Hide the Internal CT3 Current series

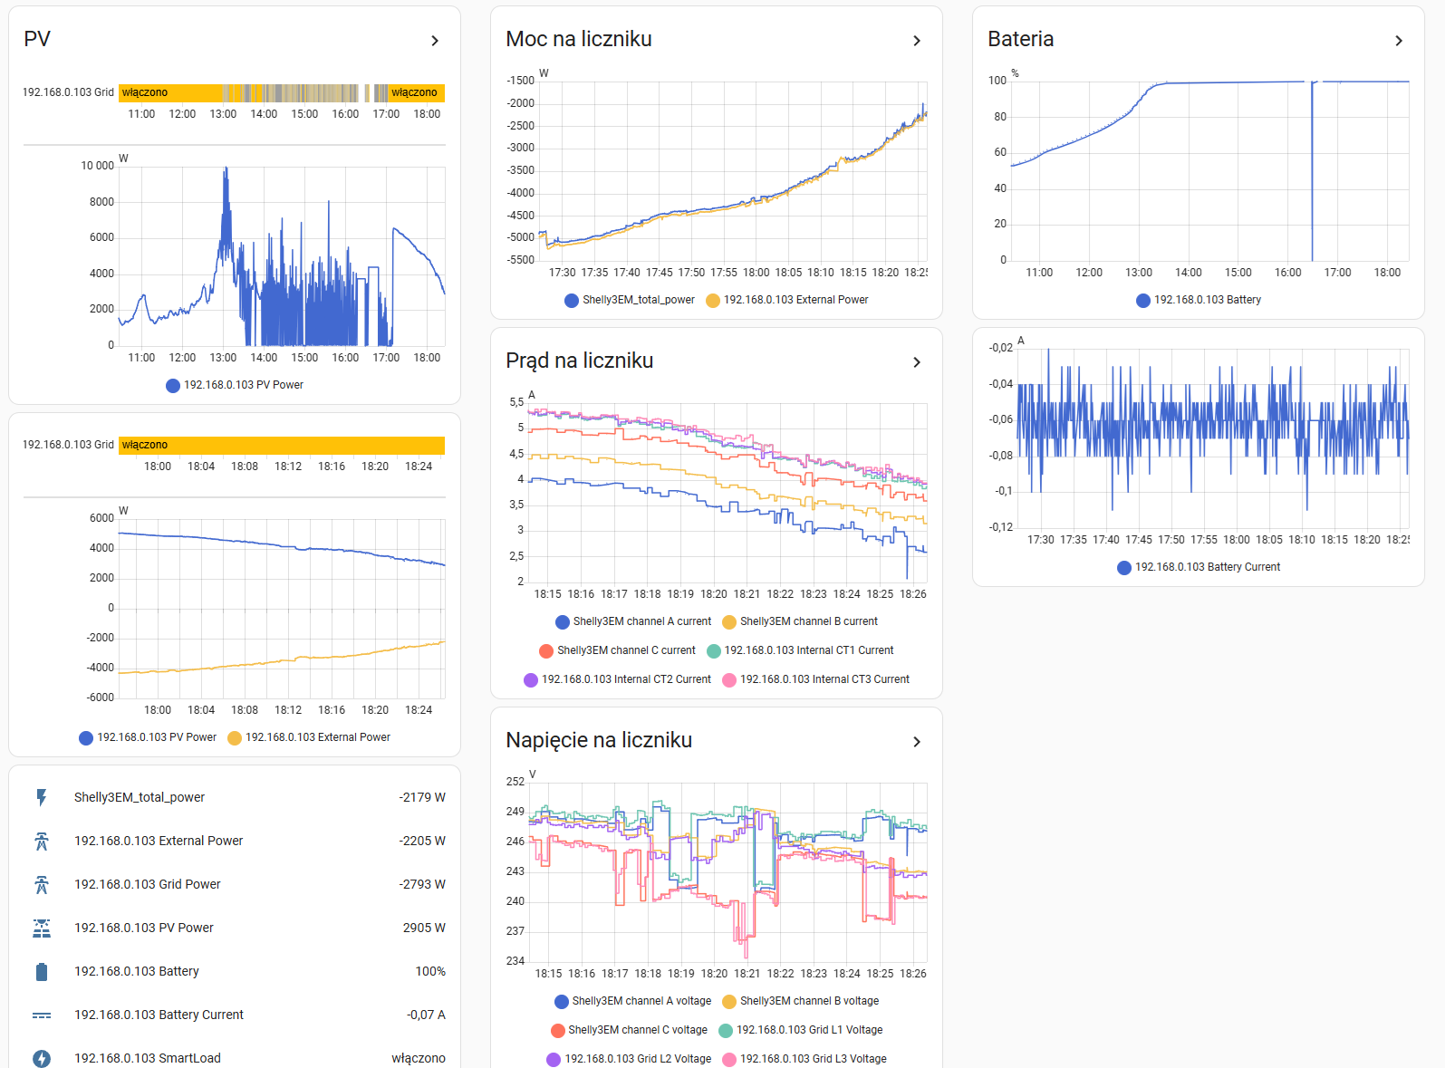816,679
